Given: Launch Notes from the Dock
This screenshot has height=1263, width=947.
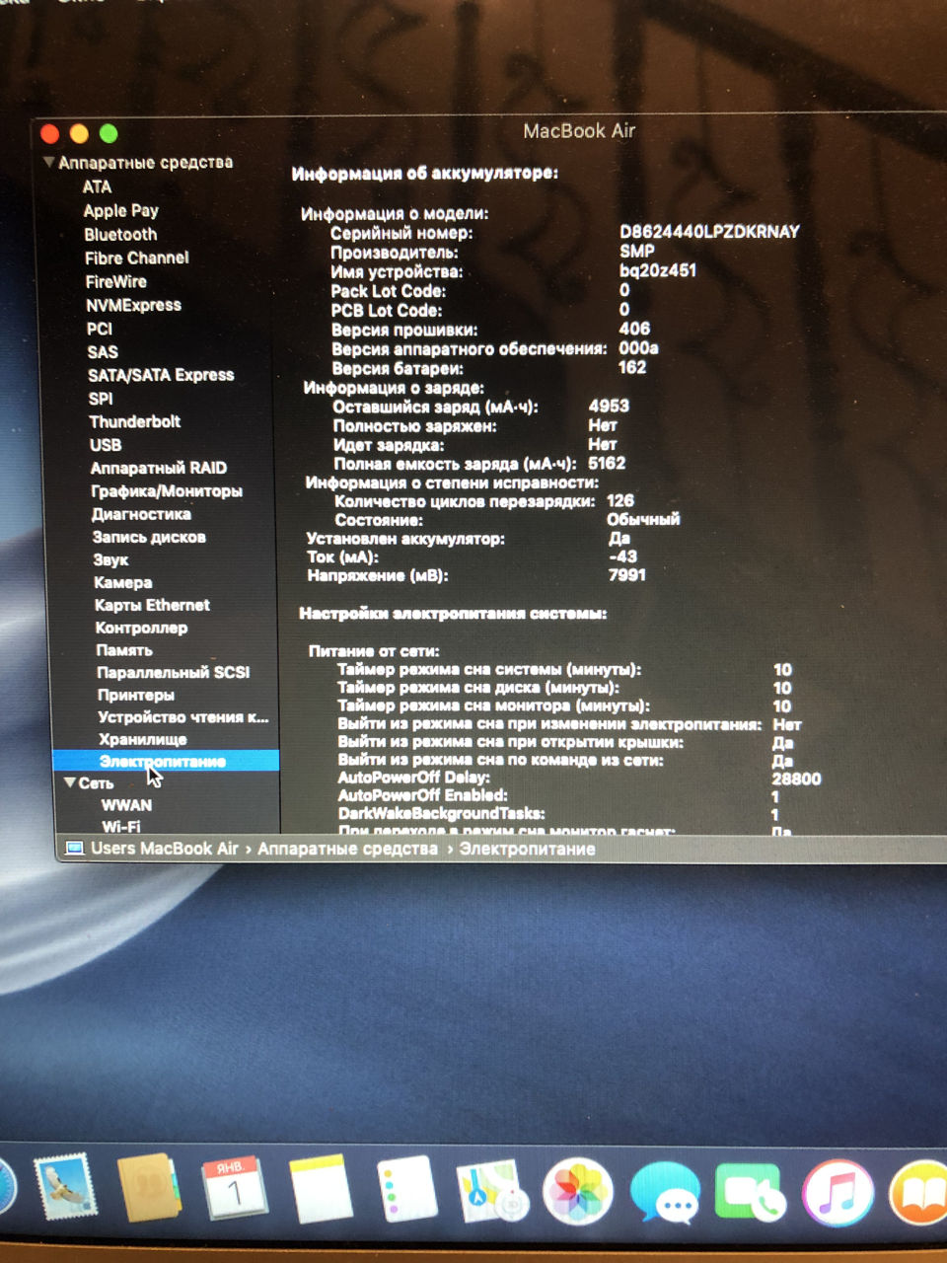Looking at the screenshot, I should point(321,1190).
